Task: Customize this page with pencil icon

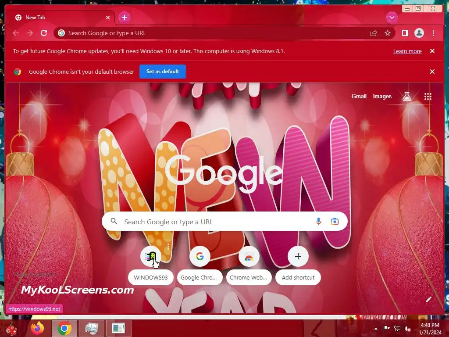Action: click(x=428, y=299)
